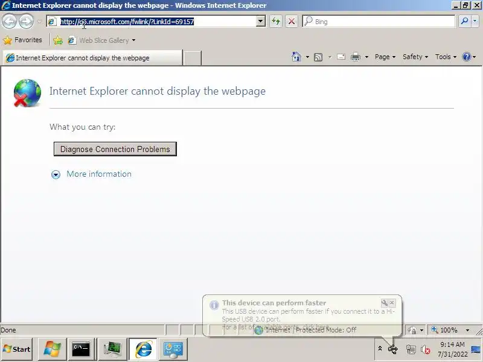Click Diagnose Connection Problems button

pos(115,149)
